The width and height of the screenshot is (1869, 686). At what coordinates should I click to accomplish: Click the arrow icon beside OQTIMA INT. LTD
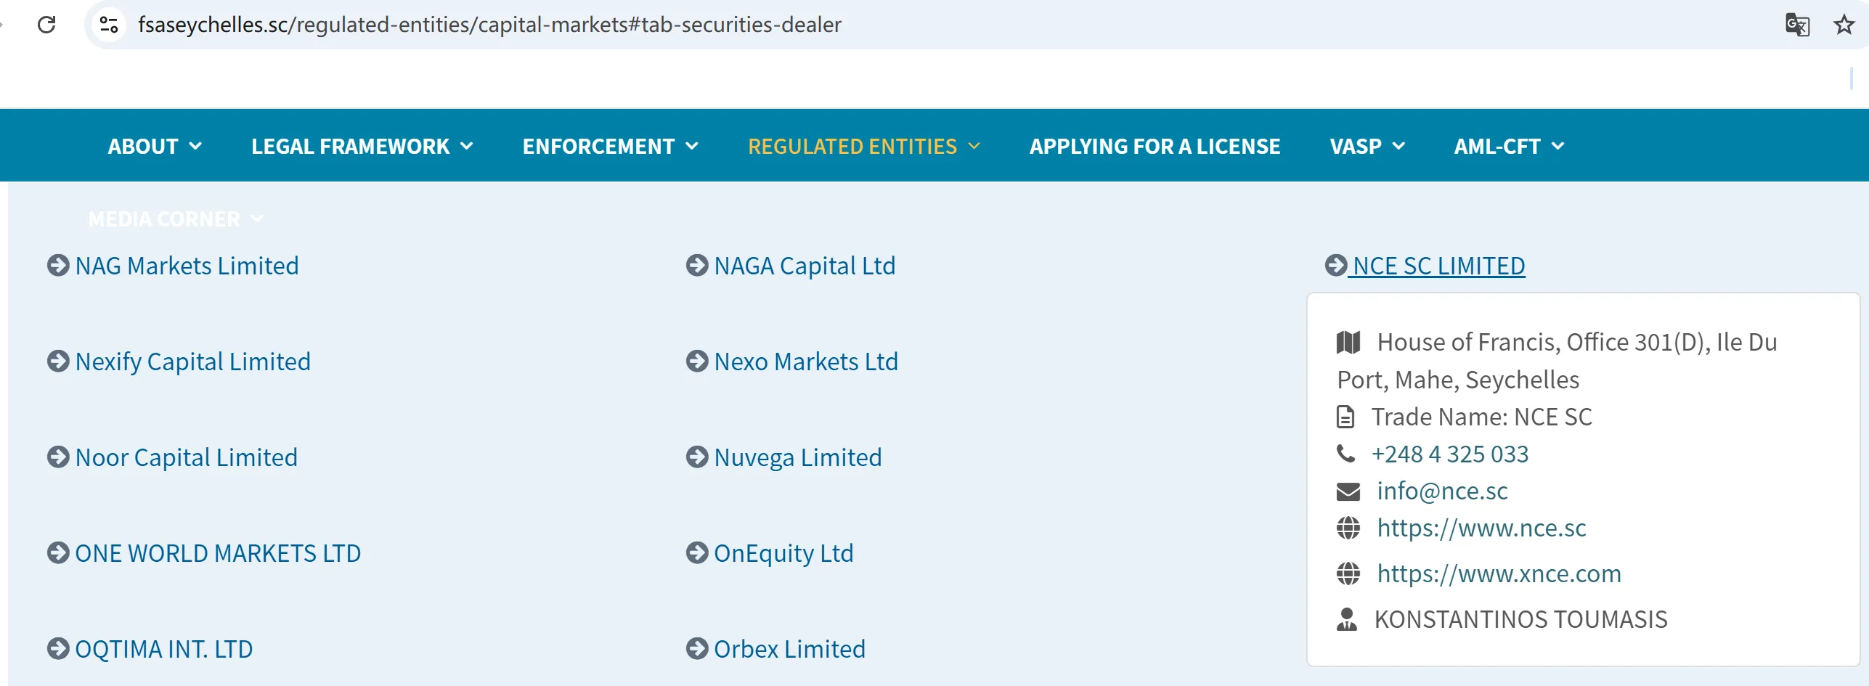click(x=58, y=649)
